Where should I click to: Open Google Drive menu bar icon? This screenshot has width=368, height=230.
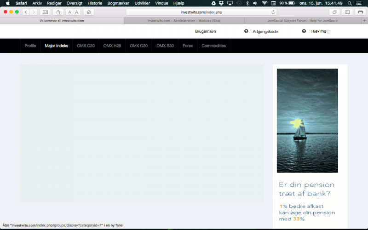(213, 3)
